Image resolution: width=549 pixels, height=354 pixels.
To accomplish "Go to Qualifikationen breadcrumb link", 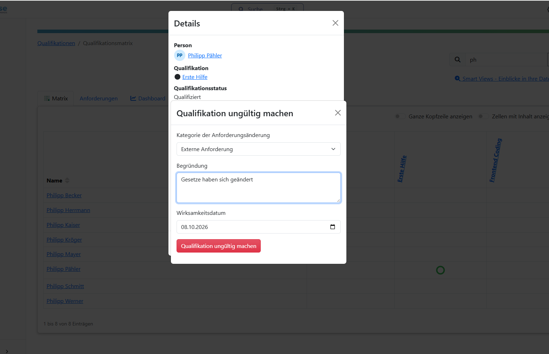I will pos(56,43).
